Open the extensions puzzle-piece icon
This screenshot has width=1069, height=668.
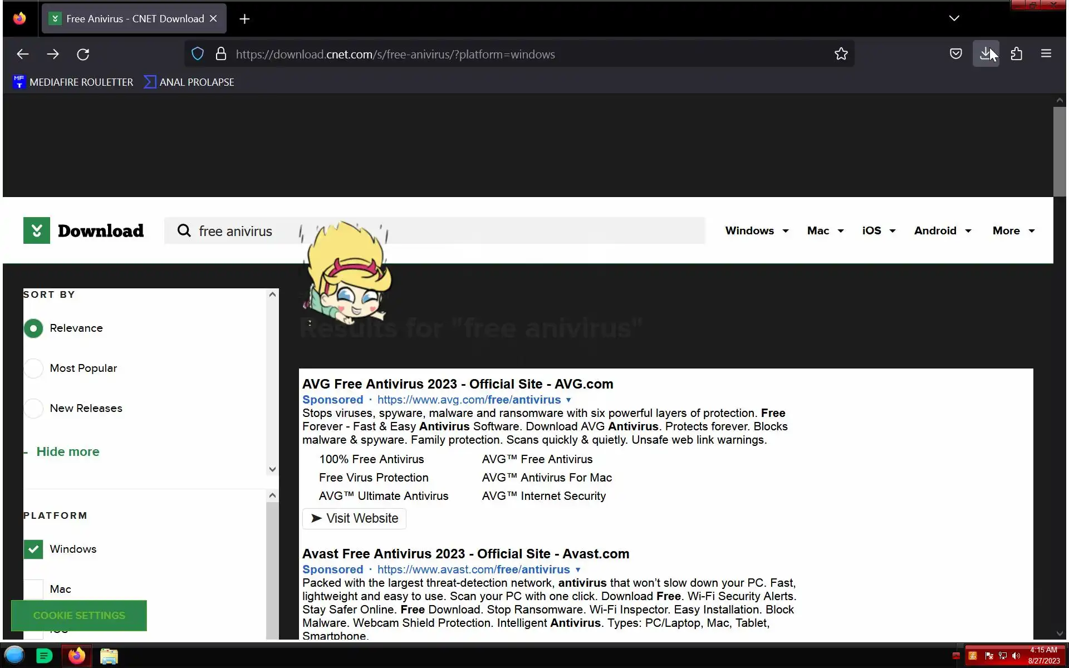(1016, 54)
